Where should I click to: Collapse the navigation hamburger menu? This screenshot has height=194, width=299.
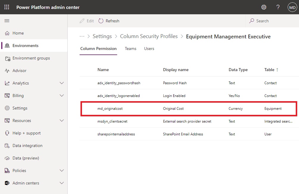pyautogui.click(x=7, y=21)
